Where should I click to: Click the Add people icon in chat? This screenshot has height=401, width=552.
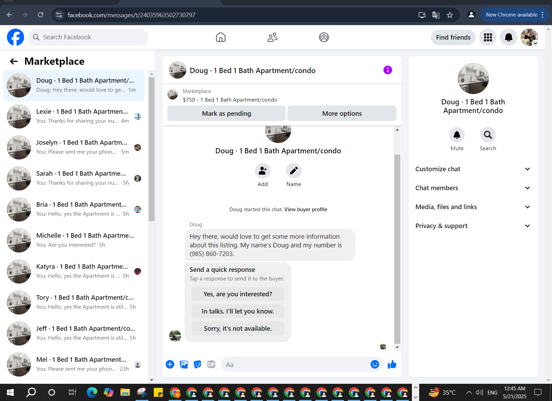pos(263,171)
